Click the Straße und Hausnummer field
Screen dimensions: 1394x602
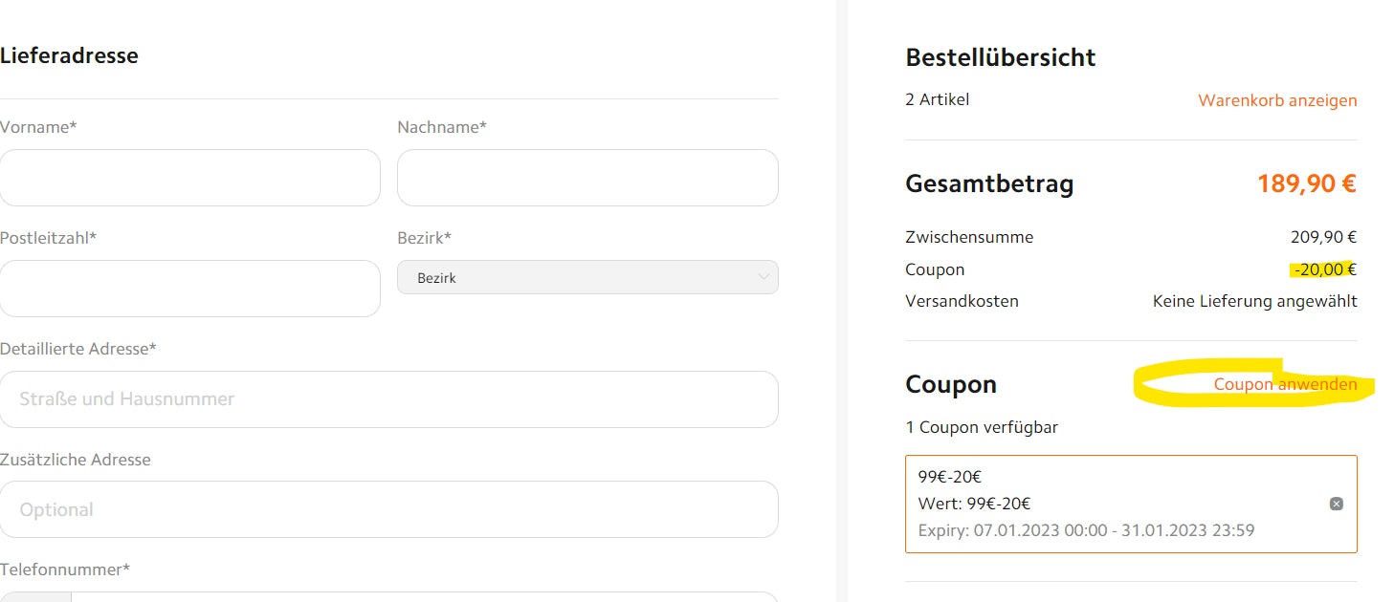point(388,399)
